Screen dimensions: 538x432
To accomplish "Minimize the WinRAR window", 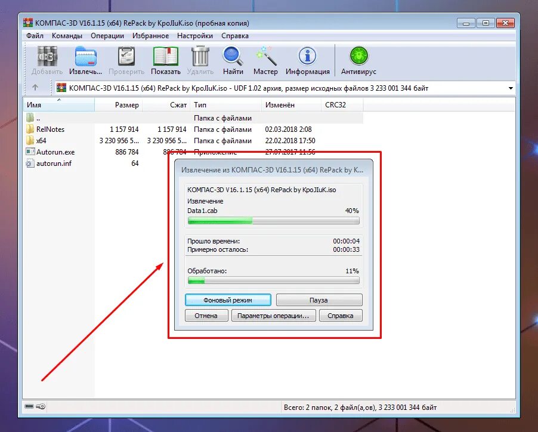I will pos(466,23).
